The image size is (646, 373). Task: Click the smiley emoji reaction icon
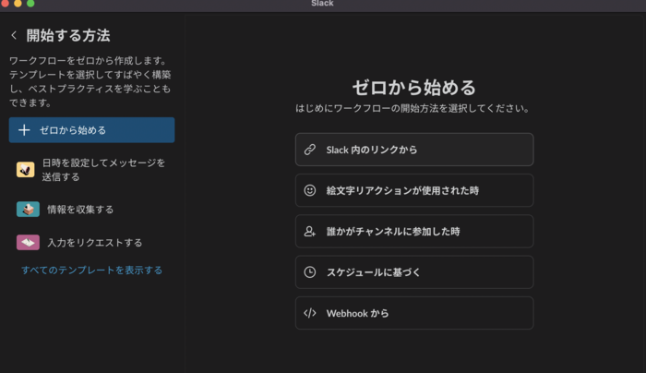click(x=310, y=190)
